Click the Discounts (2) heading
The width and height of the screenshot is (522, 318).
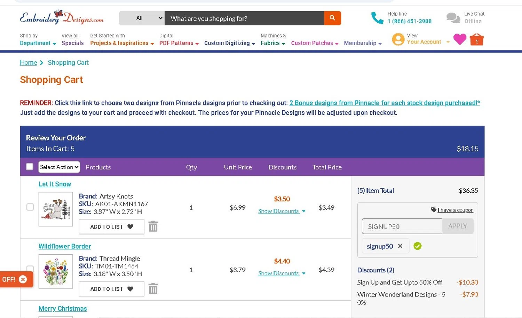376,270
